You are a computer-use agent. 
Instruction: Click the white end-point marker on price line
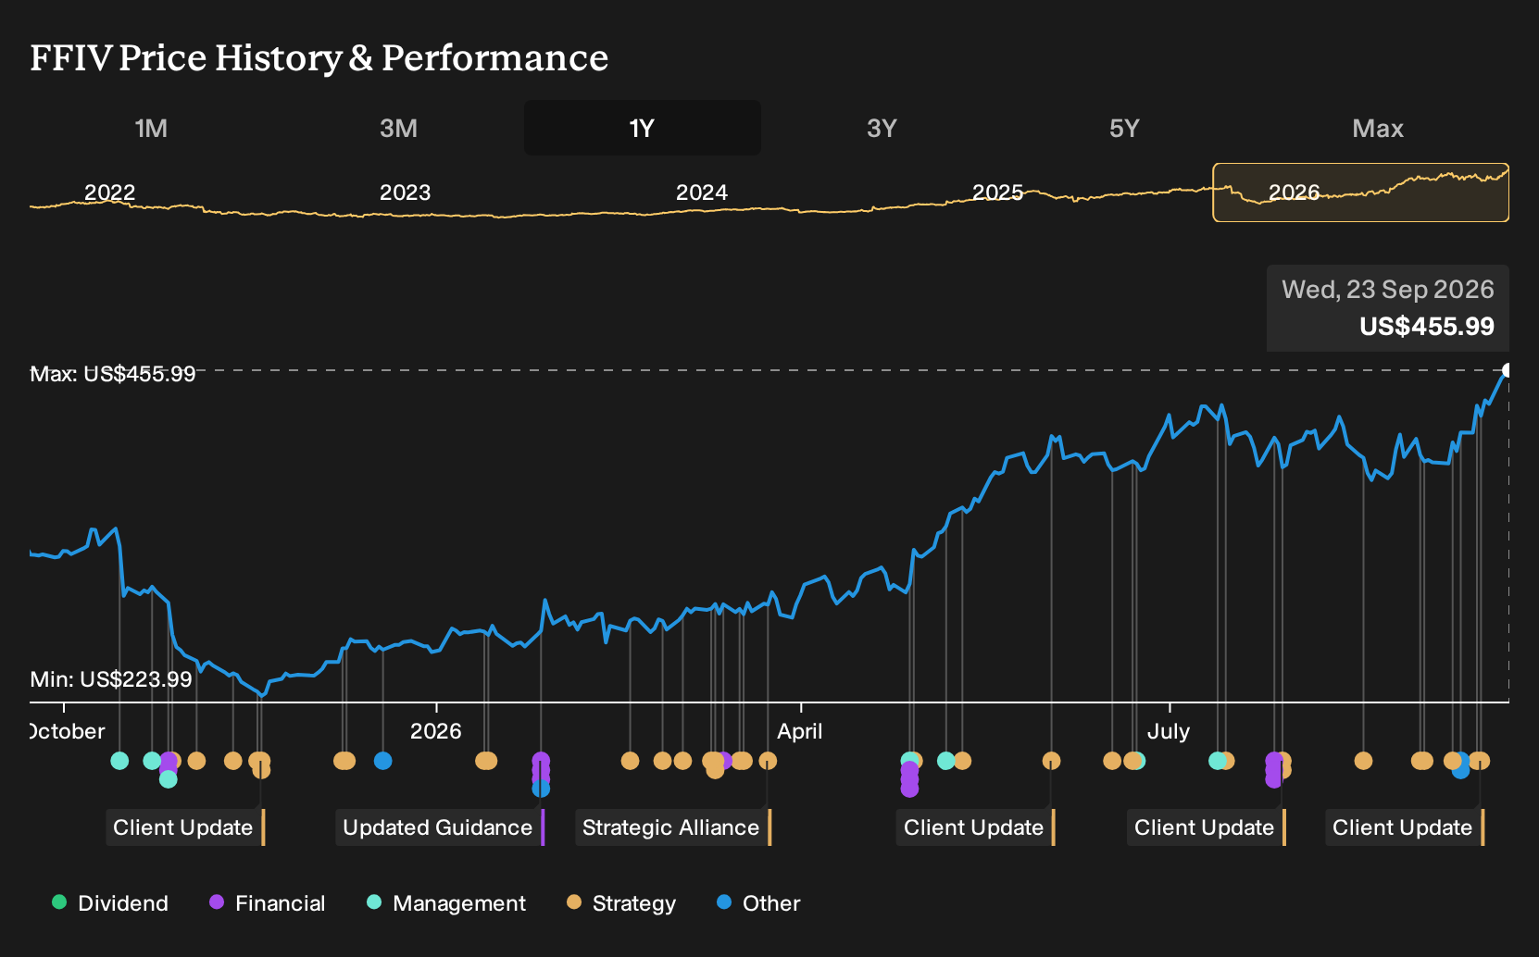click(1508, 370)
